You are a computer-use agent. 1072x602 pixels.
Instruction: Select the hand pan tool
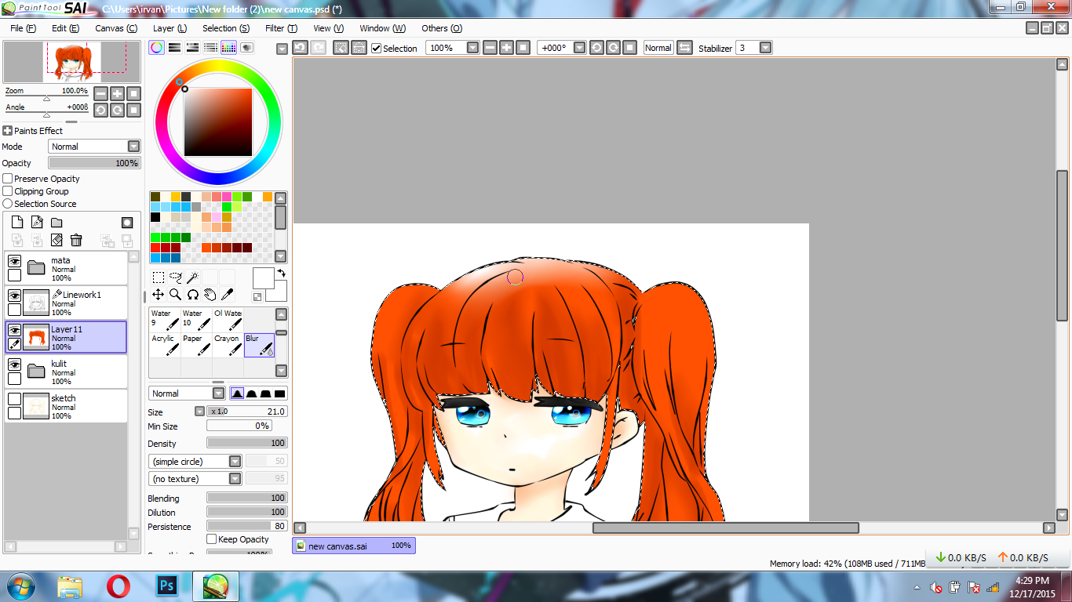210,294
